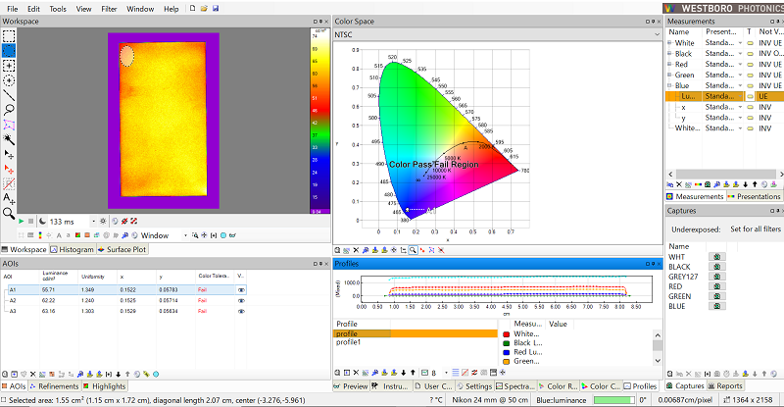Switch to the Surface Plot tab
This screenshot has width=784, height=407.
coord(122,249)
